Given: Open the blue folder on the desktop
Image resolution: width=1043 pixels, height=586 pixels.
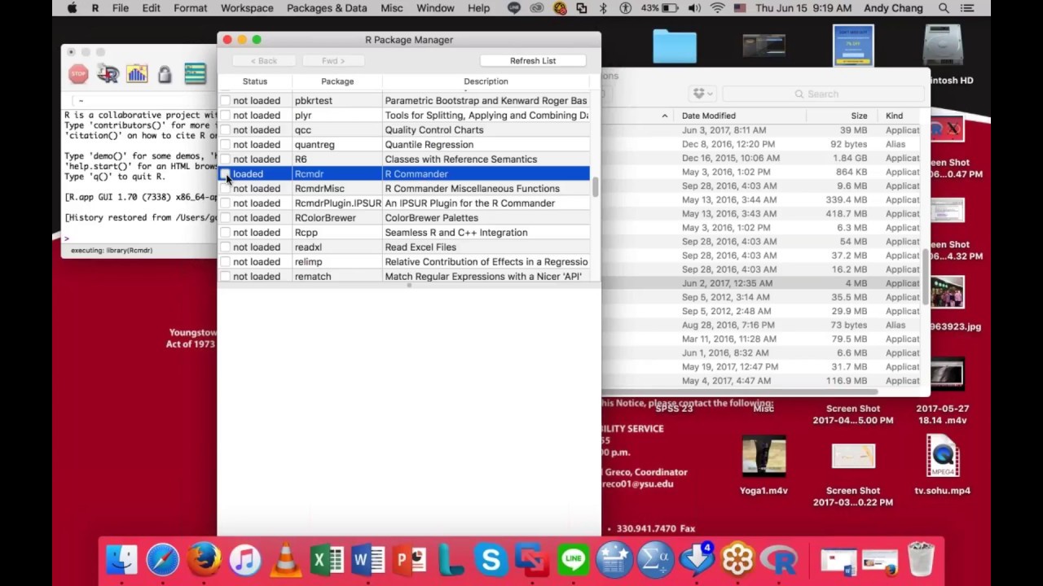Looking at the screenshot, I should (x=674, y=46).
